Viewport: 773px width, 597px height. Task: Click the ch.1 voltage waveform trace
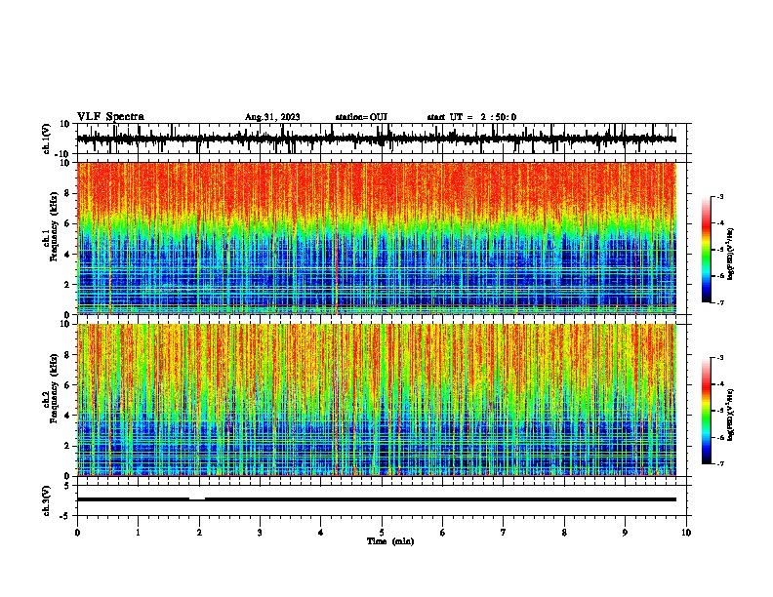coord(377,139)
